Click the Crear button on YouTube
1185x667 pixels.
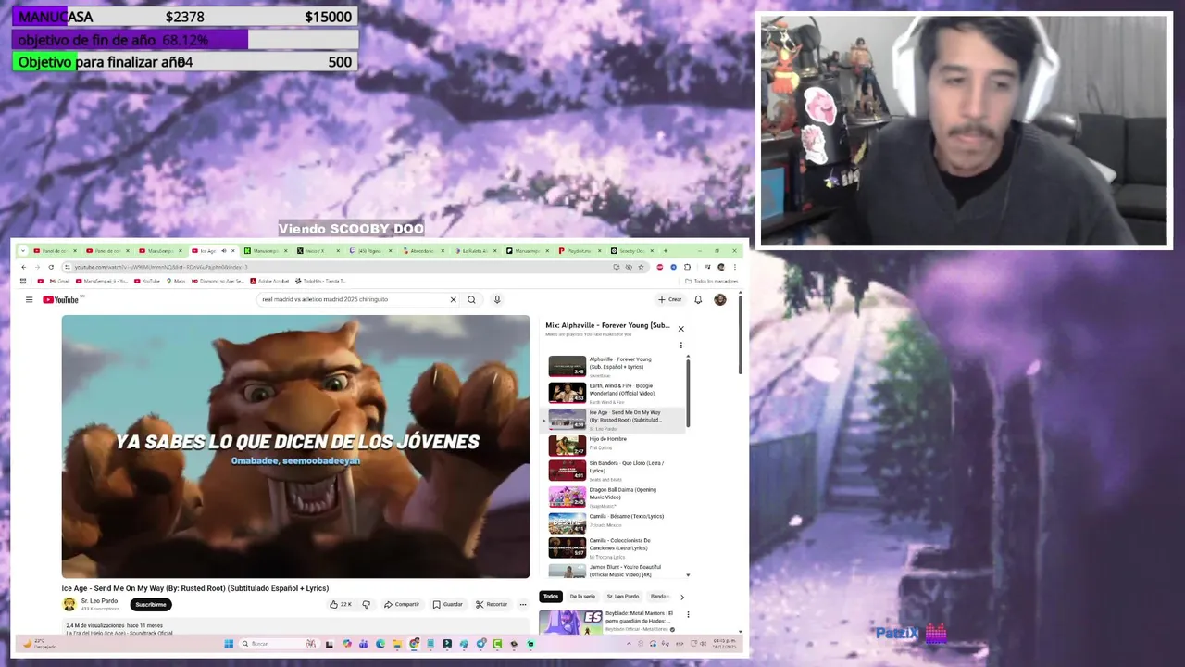click(670, 299)
